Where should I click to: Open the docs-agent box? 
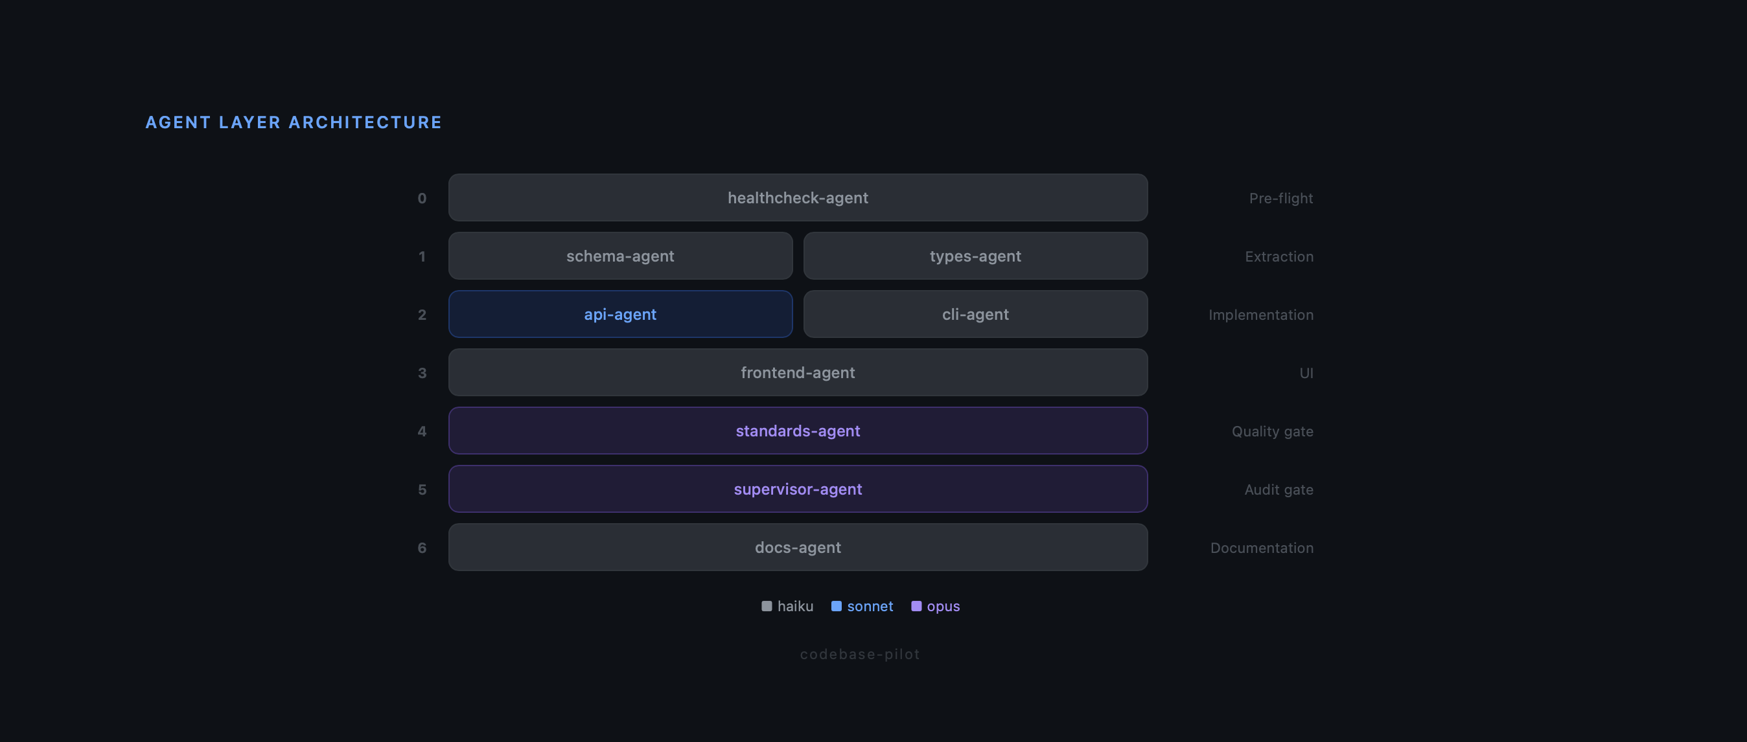(x=798, y=547)
